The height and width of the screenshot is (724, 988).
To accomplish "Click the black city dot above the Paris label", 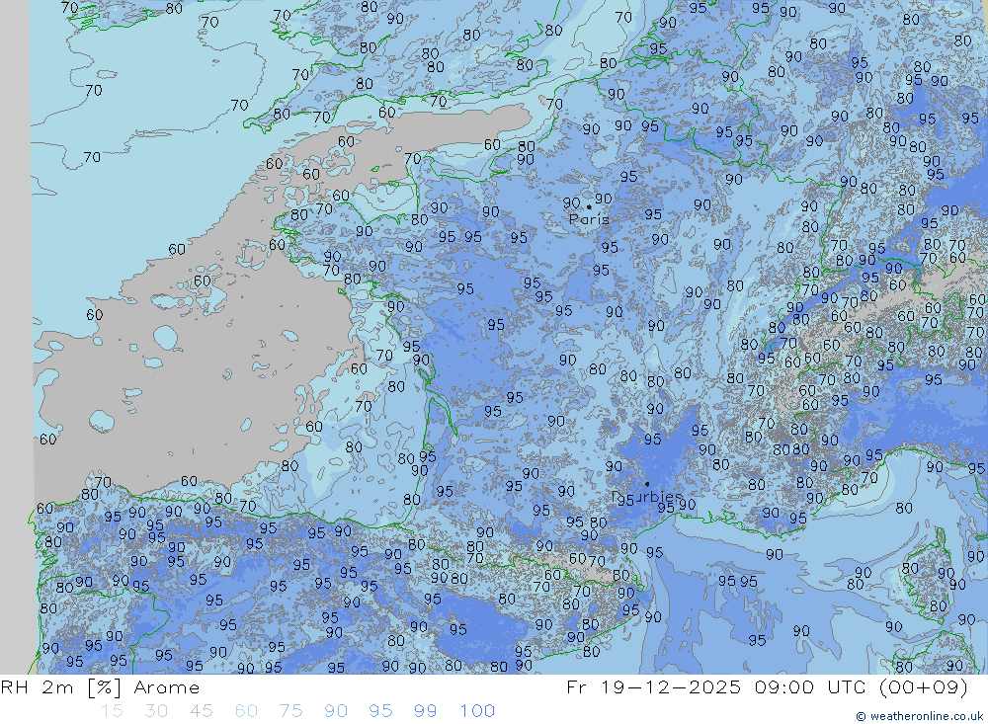I will [x=589, y=206].
